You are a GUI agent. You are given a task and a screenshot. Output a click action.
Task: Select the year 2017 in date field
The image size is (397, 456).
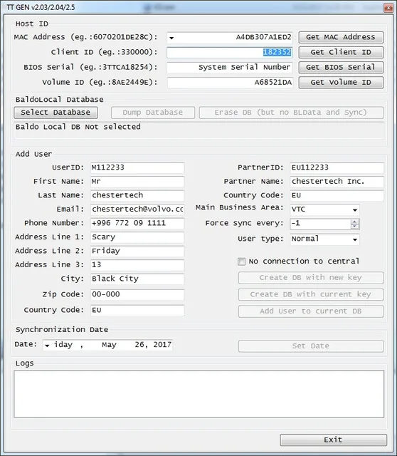[162, 345]
